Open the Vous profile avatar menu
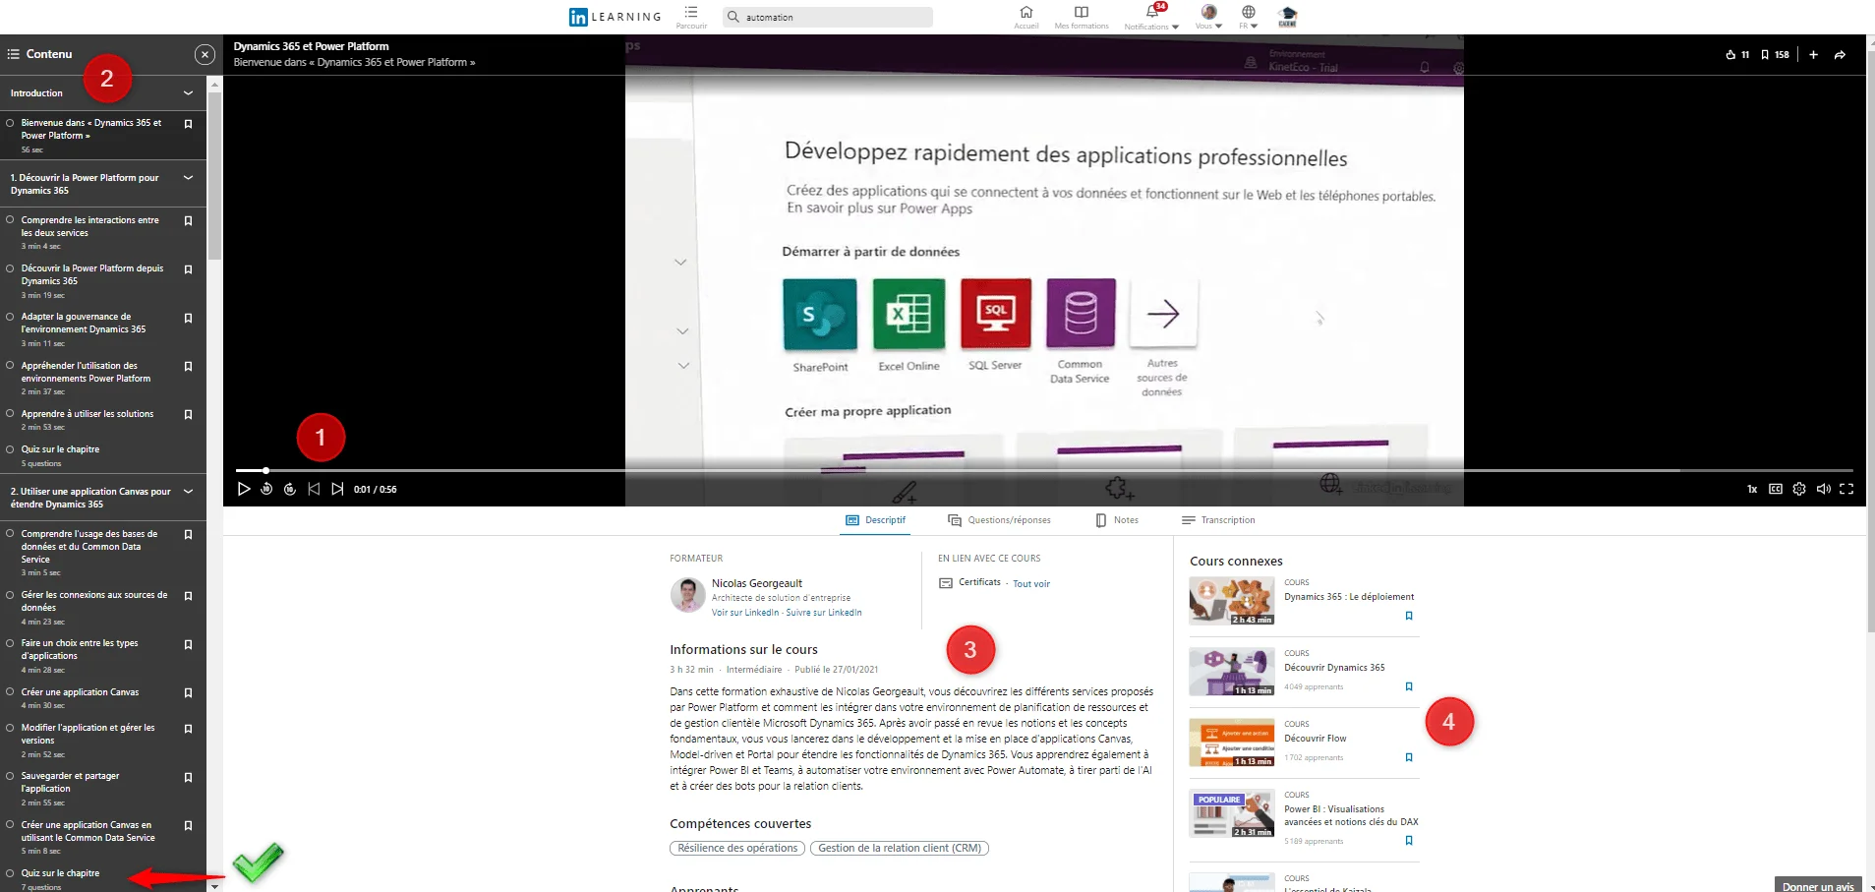 (1208, 12)
